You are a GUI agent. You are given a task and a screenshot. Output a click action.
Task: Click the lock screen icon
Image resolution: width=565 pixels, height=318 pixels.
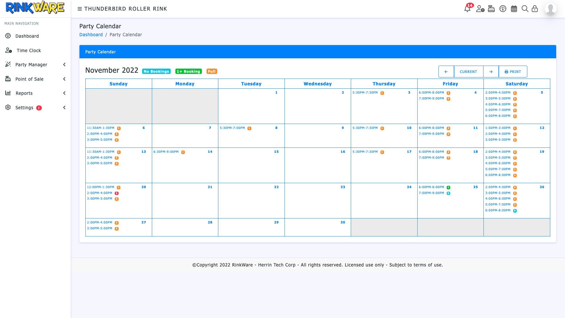click(535, 9)
